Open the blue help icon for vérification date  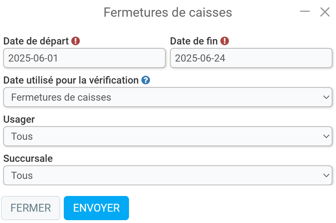click(145, 80)
